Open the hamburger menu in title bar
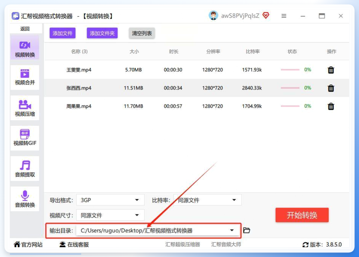 pyautogui.click(x=284, y=16)
